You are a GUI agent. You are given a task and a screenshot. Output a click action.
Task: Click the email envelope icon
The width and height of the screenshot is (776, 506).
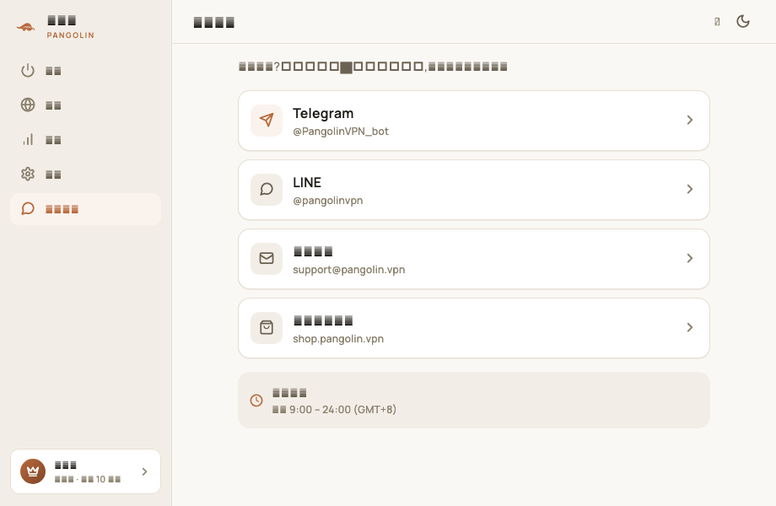click(x=267, y=258)
